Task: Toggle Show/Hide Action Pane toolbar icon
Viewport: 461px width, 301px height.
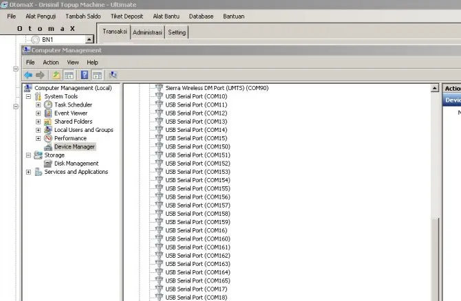Action: [x=97, y=75]
